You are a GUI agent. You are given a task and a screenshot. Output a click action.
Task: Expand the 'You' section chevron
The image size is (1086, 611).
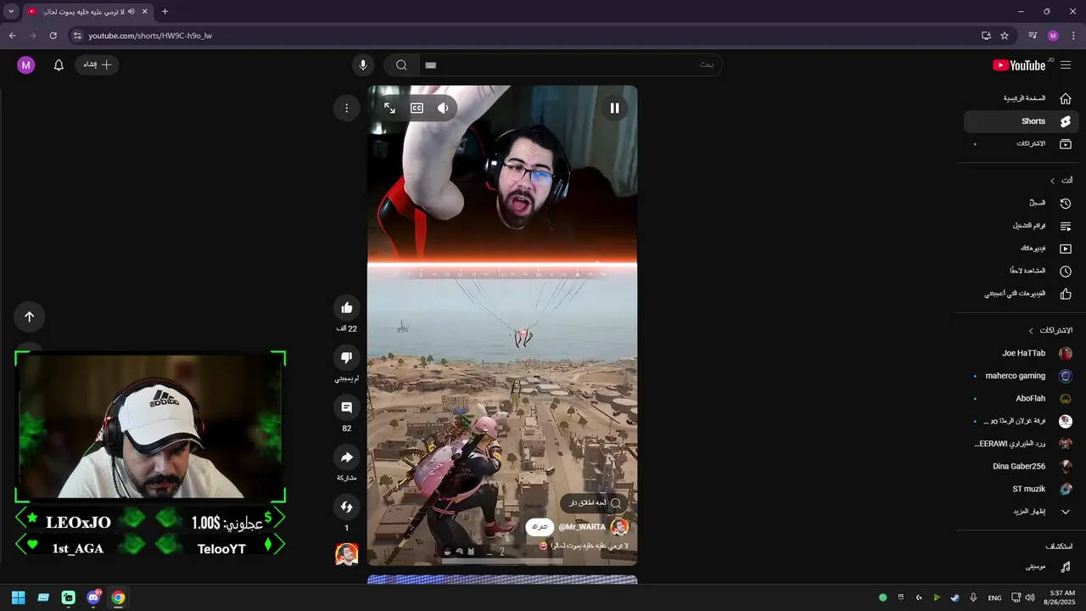(x=1052, y=181)
